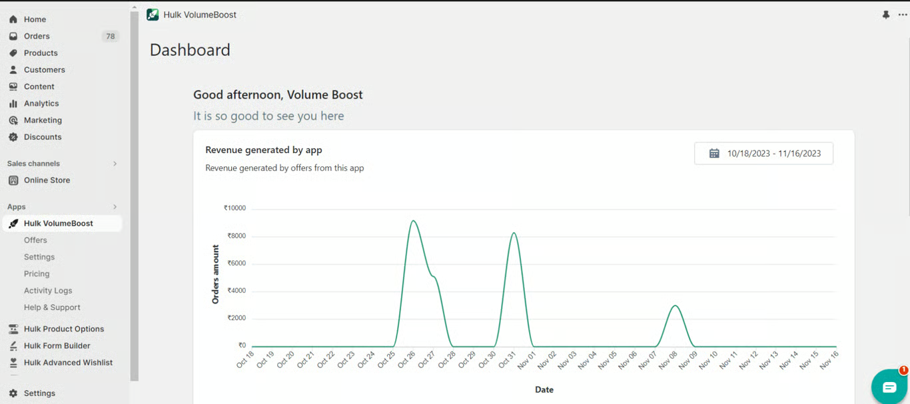Screen dimensions: 910x404
Task: Click the Nov 16 x-axis date label
Action: (x=829, y=359)
